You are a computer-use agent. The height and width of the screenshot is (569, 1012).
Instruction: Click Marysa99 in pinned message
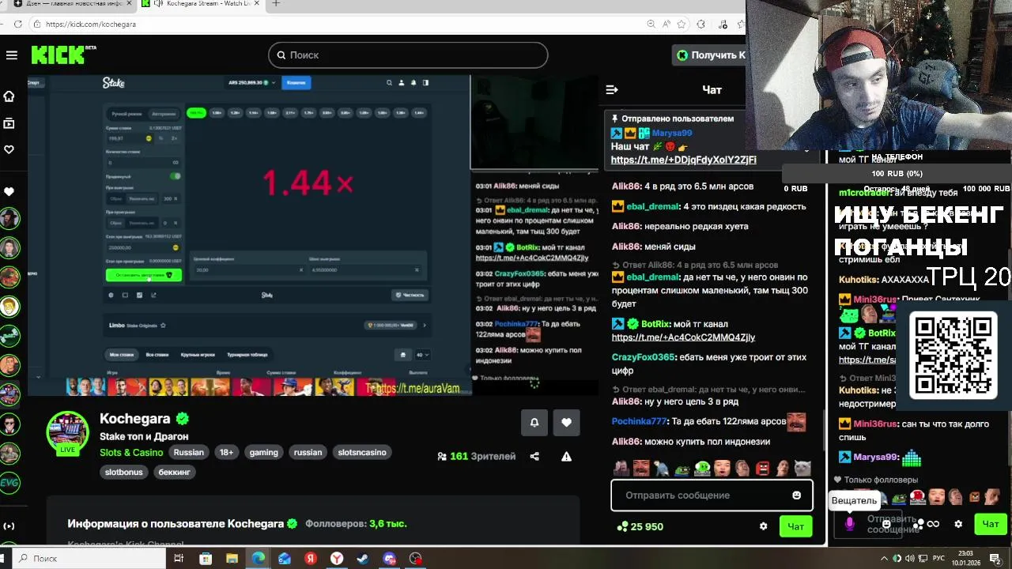(672, 134)
